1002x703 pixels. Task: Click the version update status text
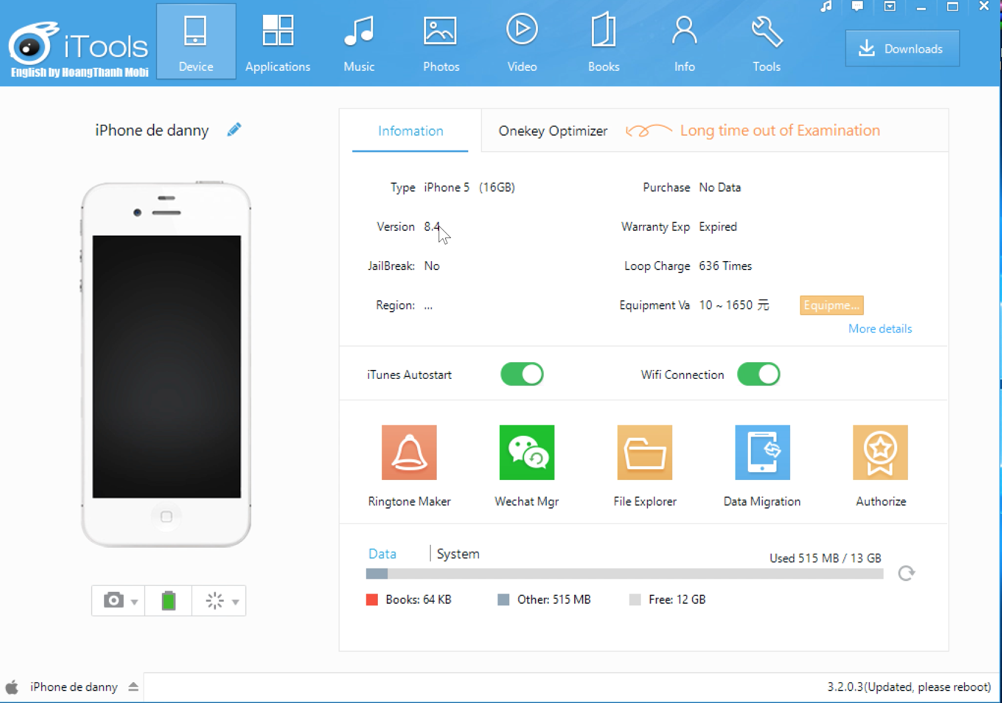pyautogui.click(x=909, y=687)
